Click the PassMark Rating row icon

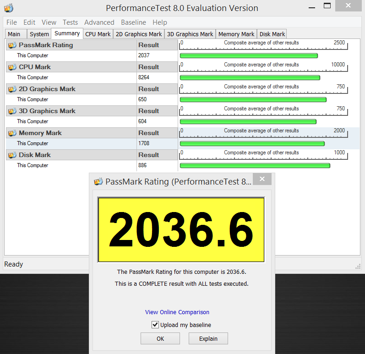click(x=12, y=45)
